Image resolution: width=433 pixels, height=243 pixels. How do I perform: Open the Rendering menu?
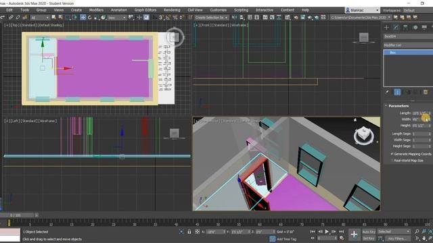[172, 10]
